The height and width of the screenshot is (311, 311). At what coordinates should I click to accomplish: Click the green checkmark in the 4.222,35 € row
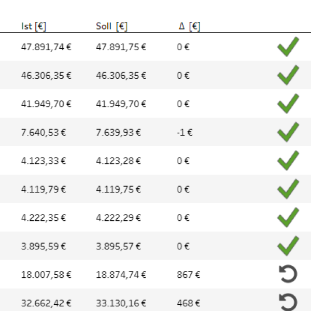point(288,217)
